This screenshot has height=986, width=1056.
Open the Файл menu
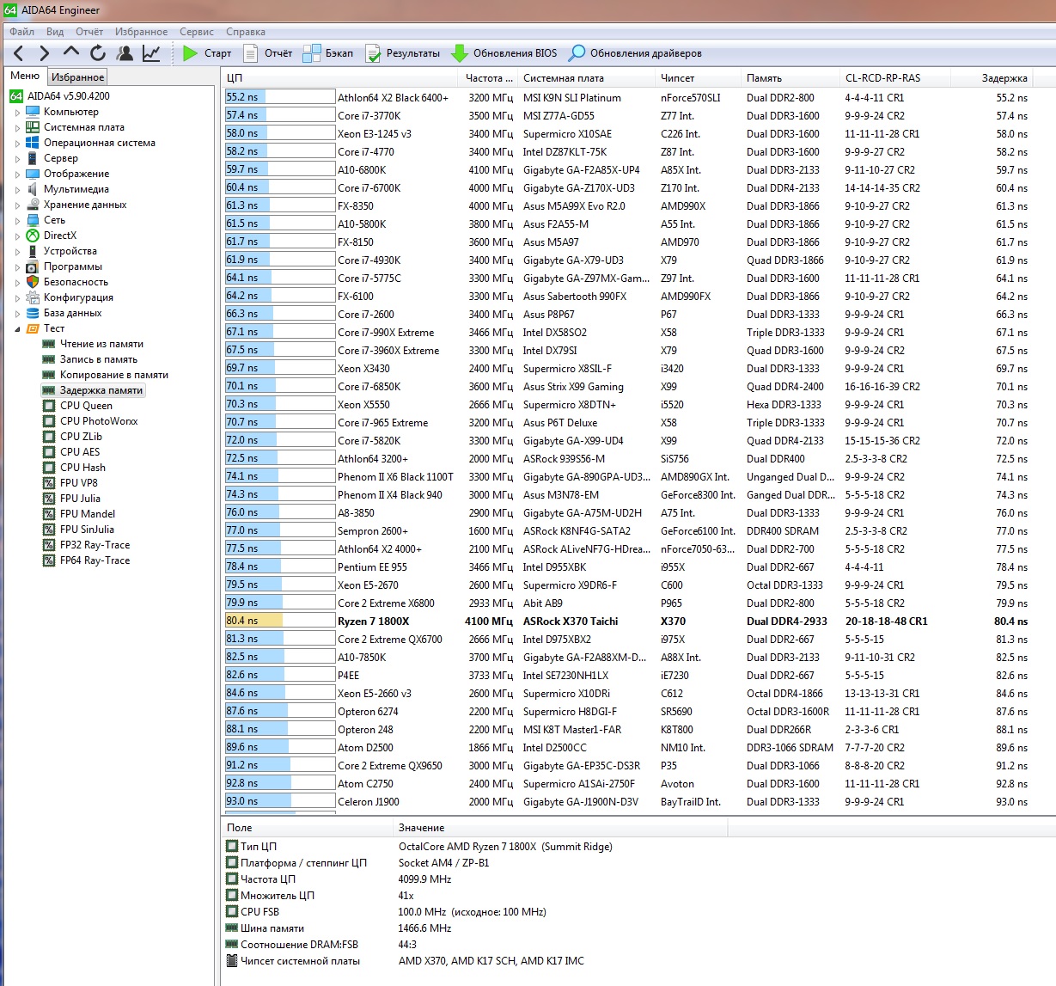tap(22, 32)
